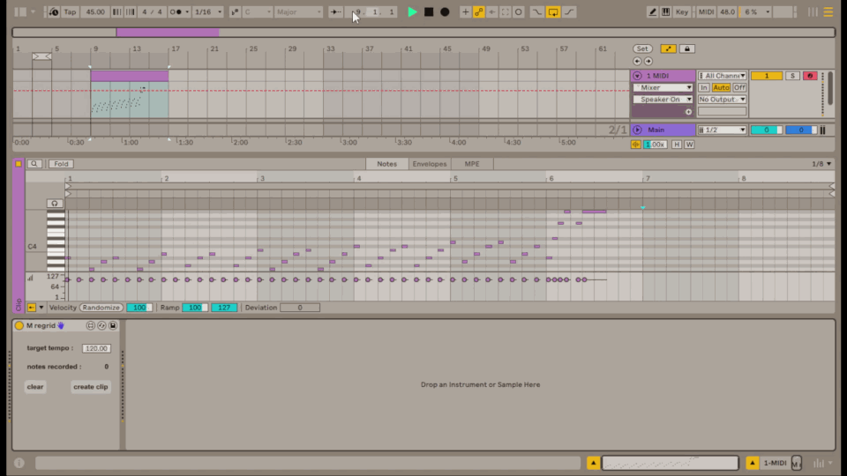847x476 pixels.
Task: Open the 1/16 quantization dropdown
Action: tap(207, 12)
